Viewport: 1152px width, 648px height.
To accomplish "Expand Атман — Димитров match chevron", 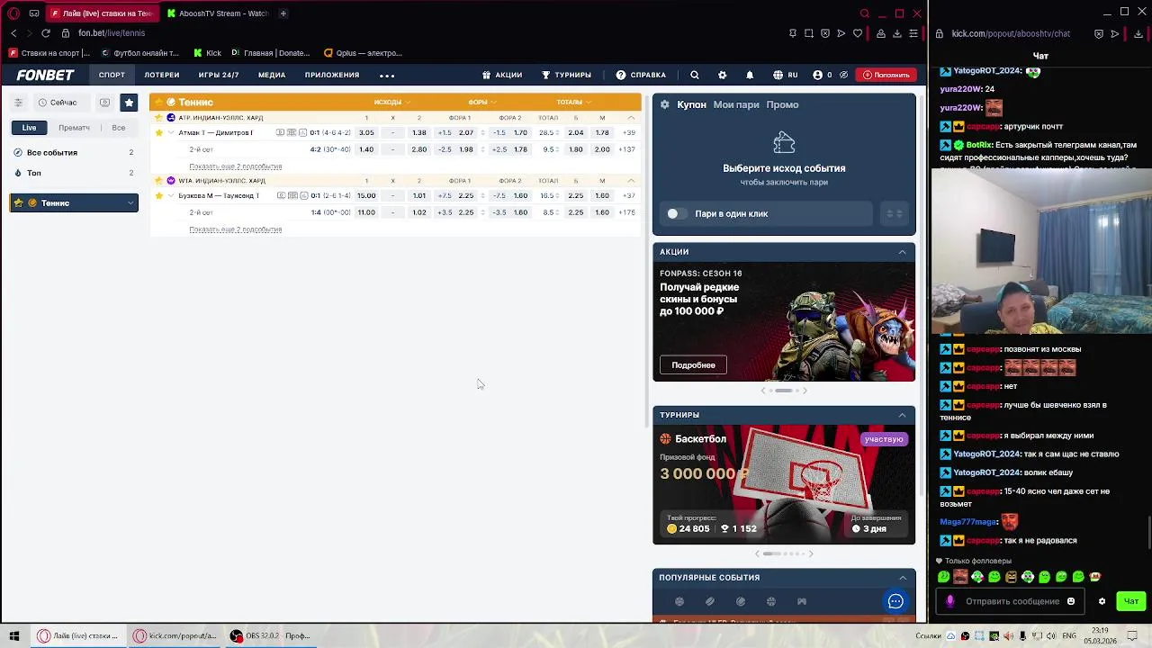I will pyautogui.click(x=171, y=133).
